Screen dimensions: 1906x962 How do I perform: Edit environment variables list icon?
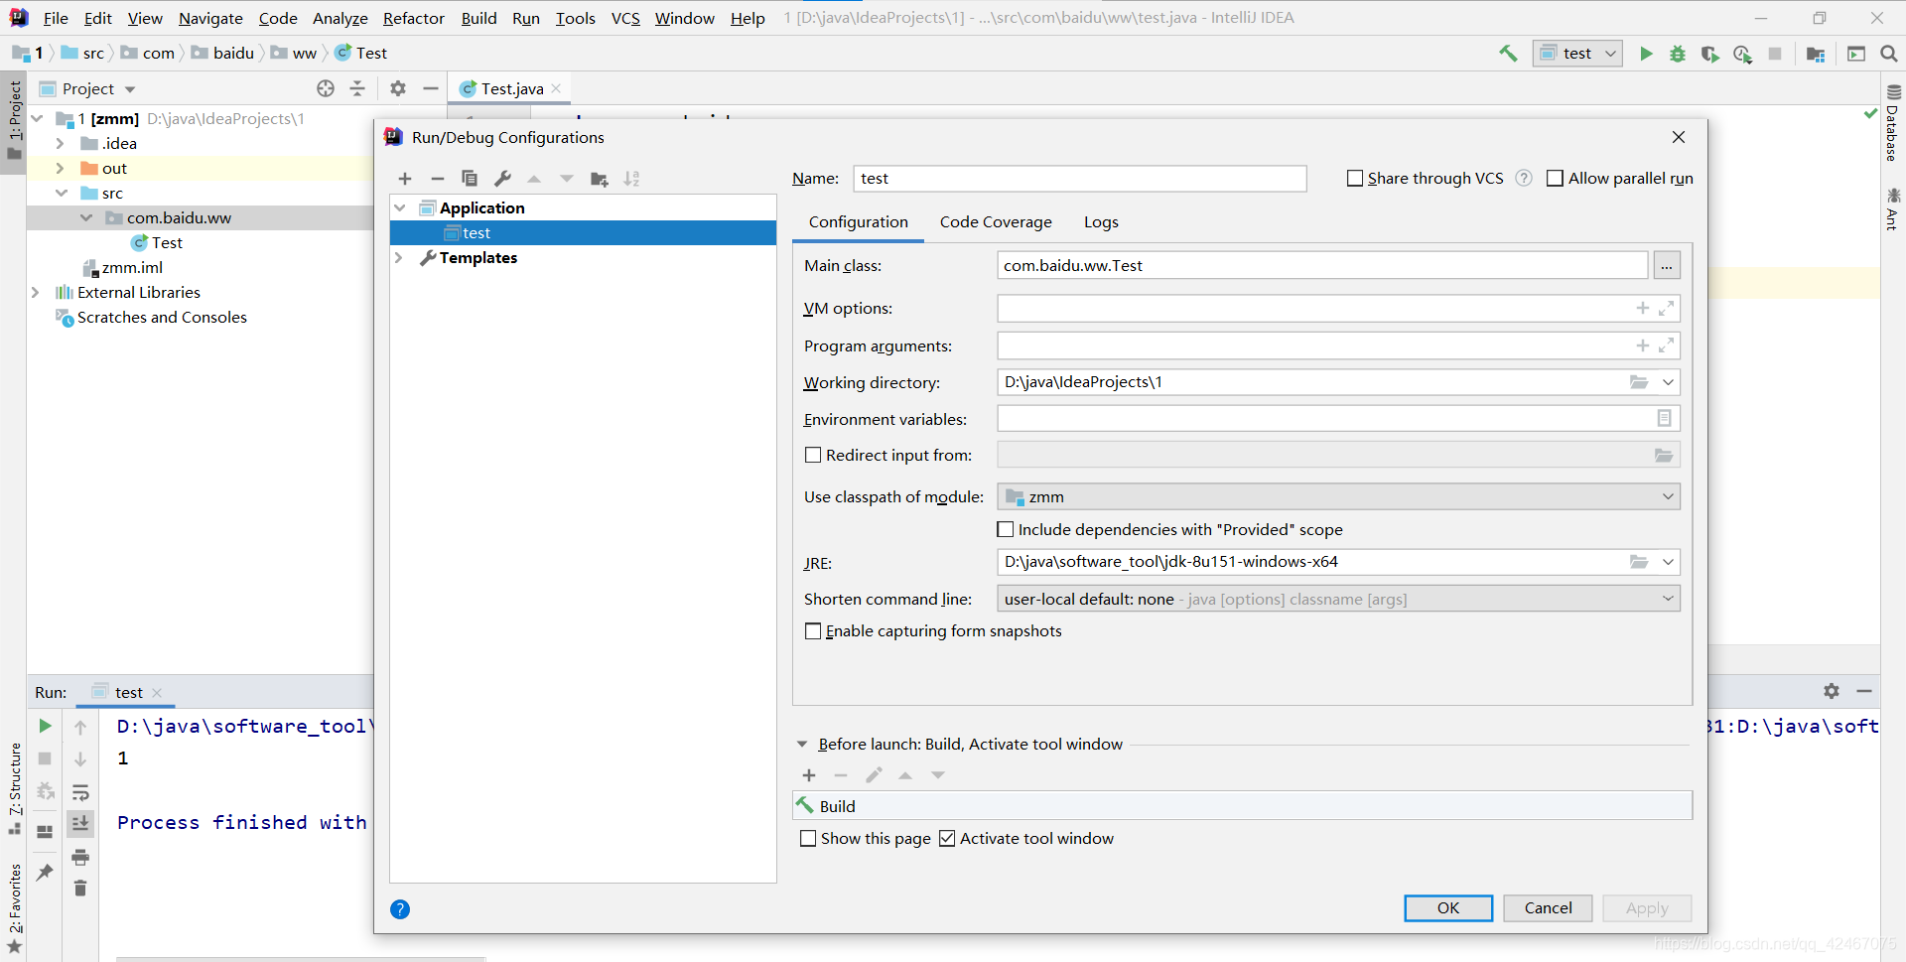(x=1665, y=419)
